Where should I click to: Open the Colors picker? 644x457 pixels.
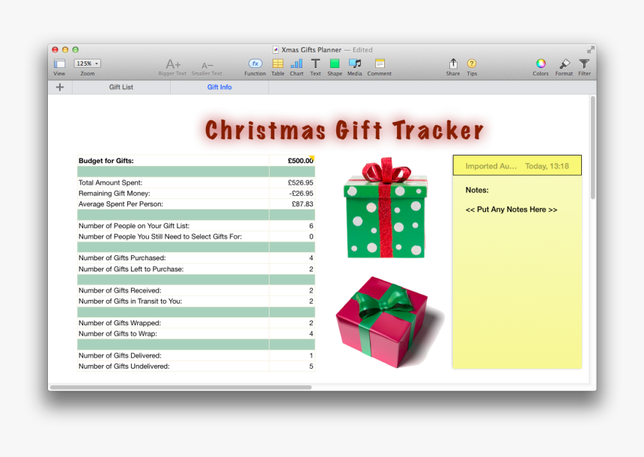pyautogui.click(x=540, y=67)
